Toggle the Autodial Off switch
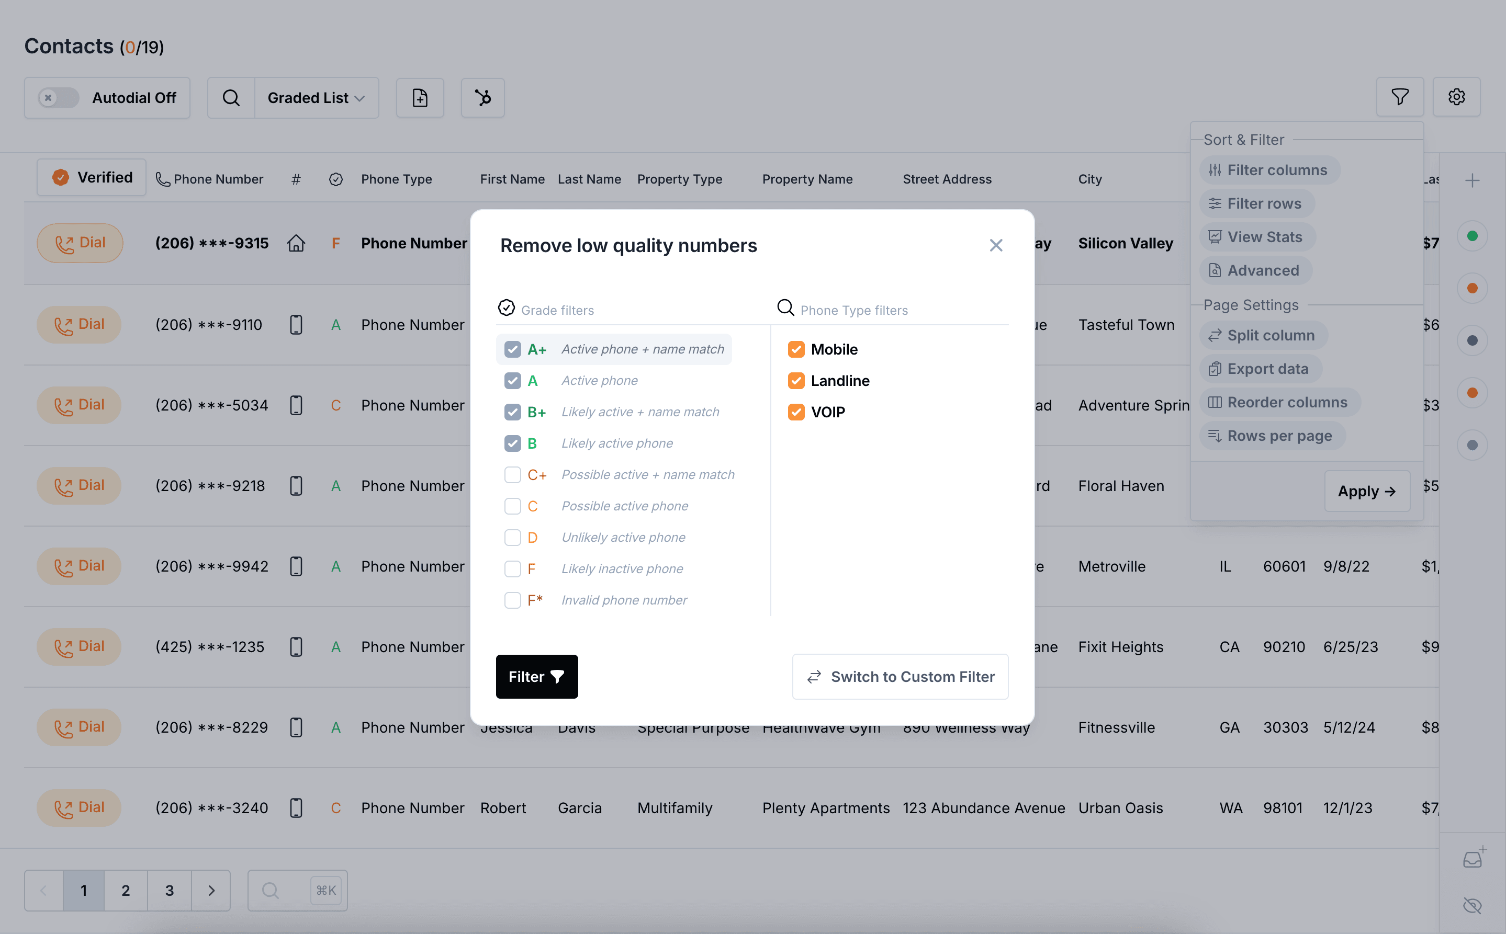 (x=59, y=98)
